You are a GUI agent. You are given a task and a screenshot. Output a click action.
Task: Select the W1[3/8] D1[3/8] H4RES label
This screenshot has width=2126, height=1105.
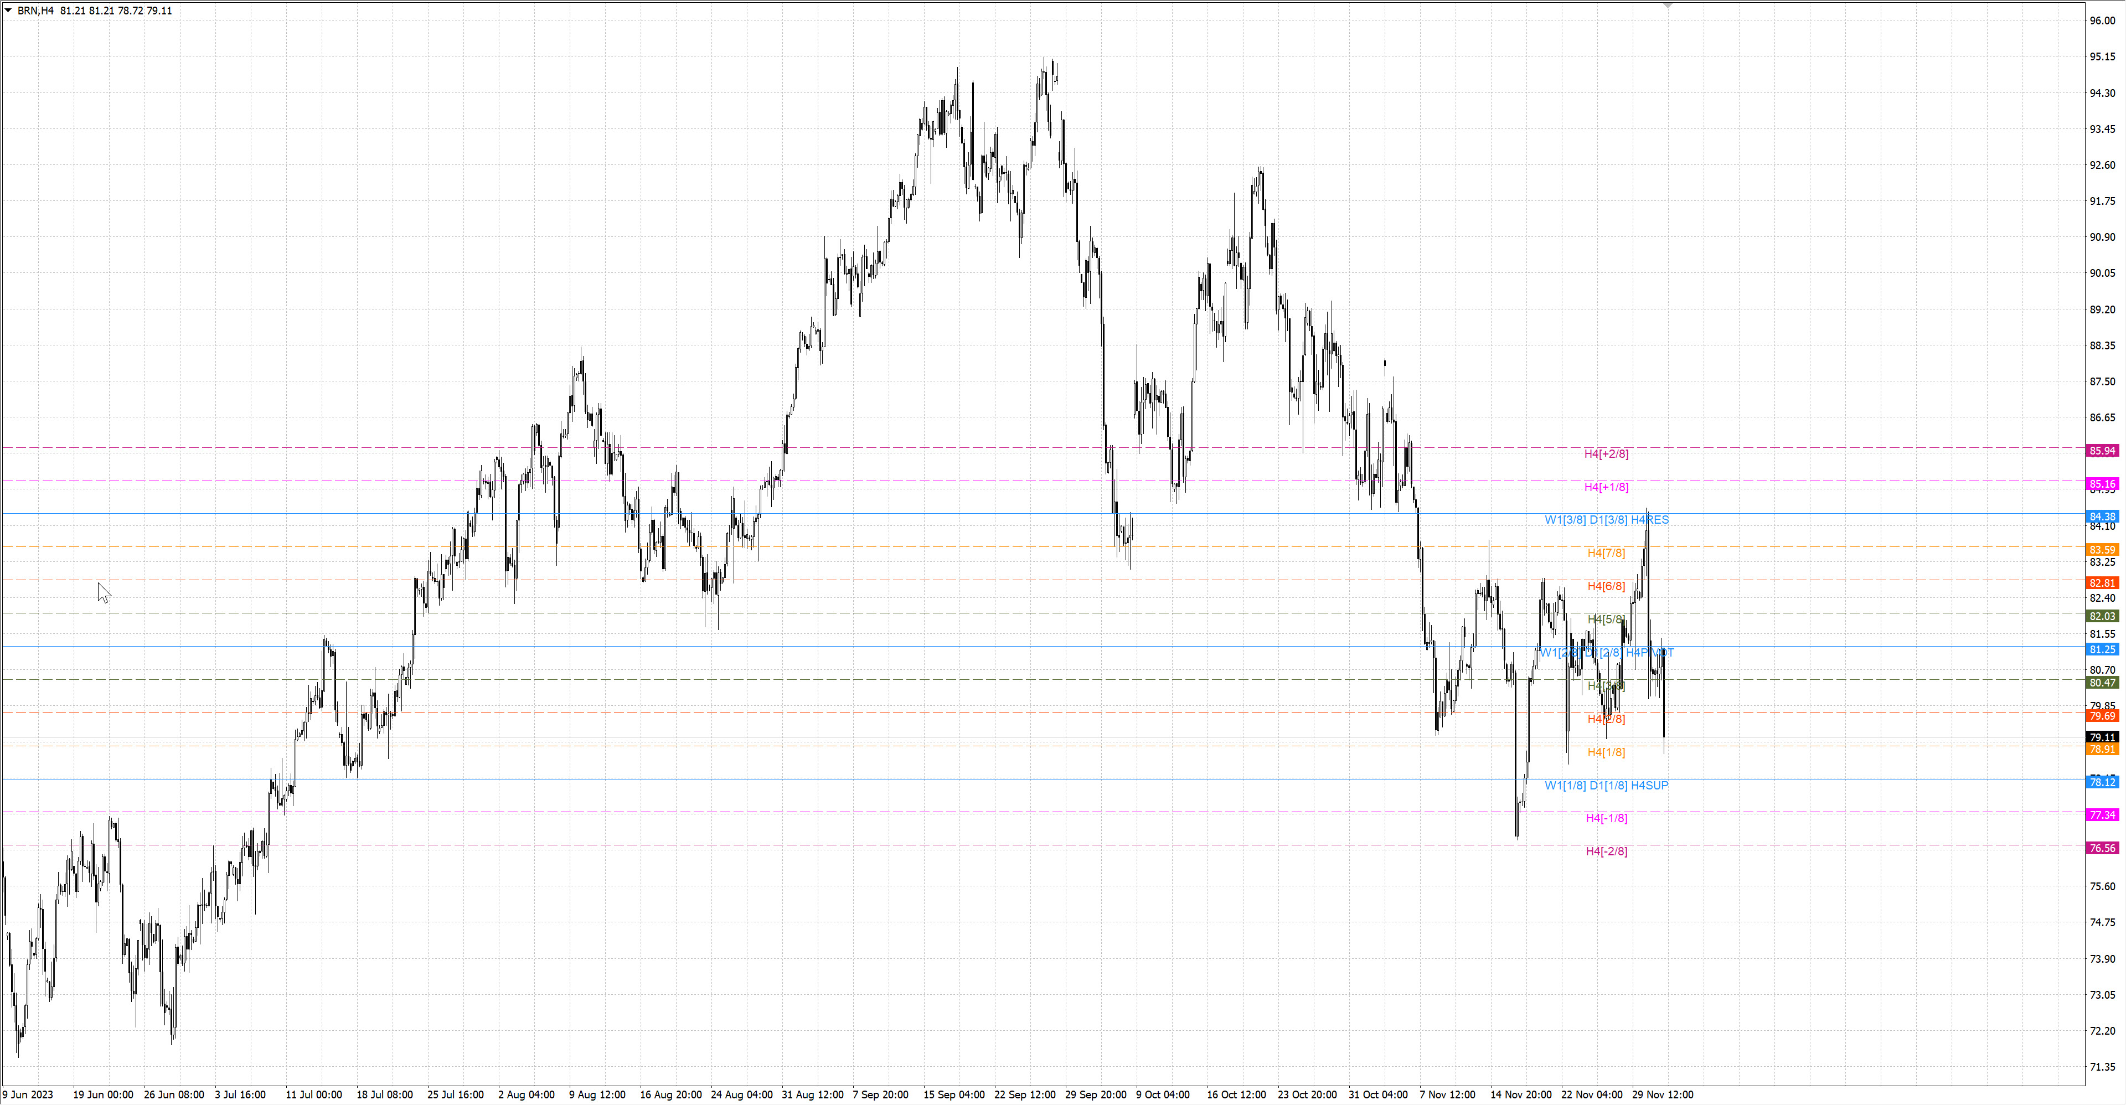click(x=1605, y=520)
